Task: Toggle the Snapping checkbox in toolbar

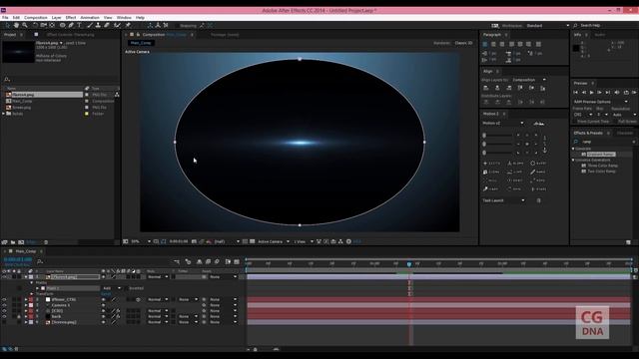Action: click(x=177, y=25)
